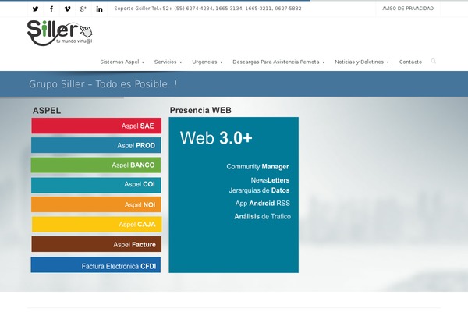The height and width of the screenshot is (312, 468).
Task: Expand the Urgencias menu
Action: pos(207,62)
